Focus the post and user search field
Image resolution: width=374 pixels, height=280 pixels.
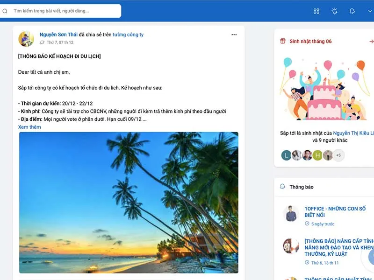point(63,11)
